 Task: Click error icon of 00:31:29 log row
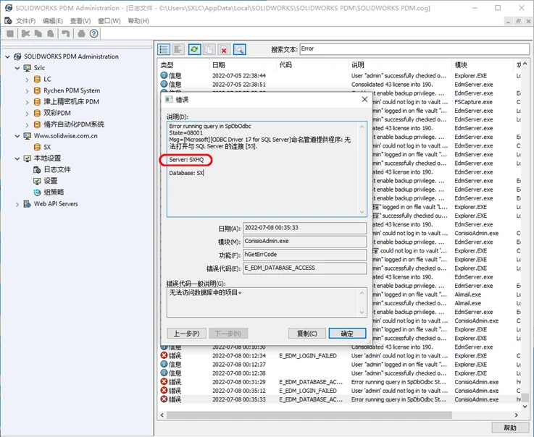pyautogui.click(x=164, y=381)
